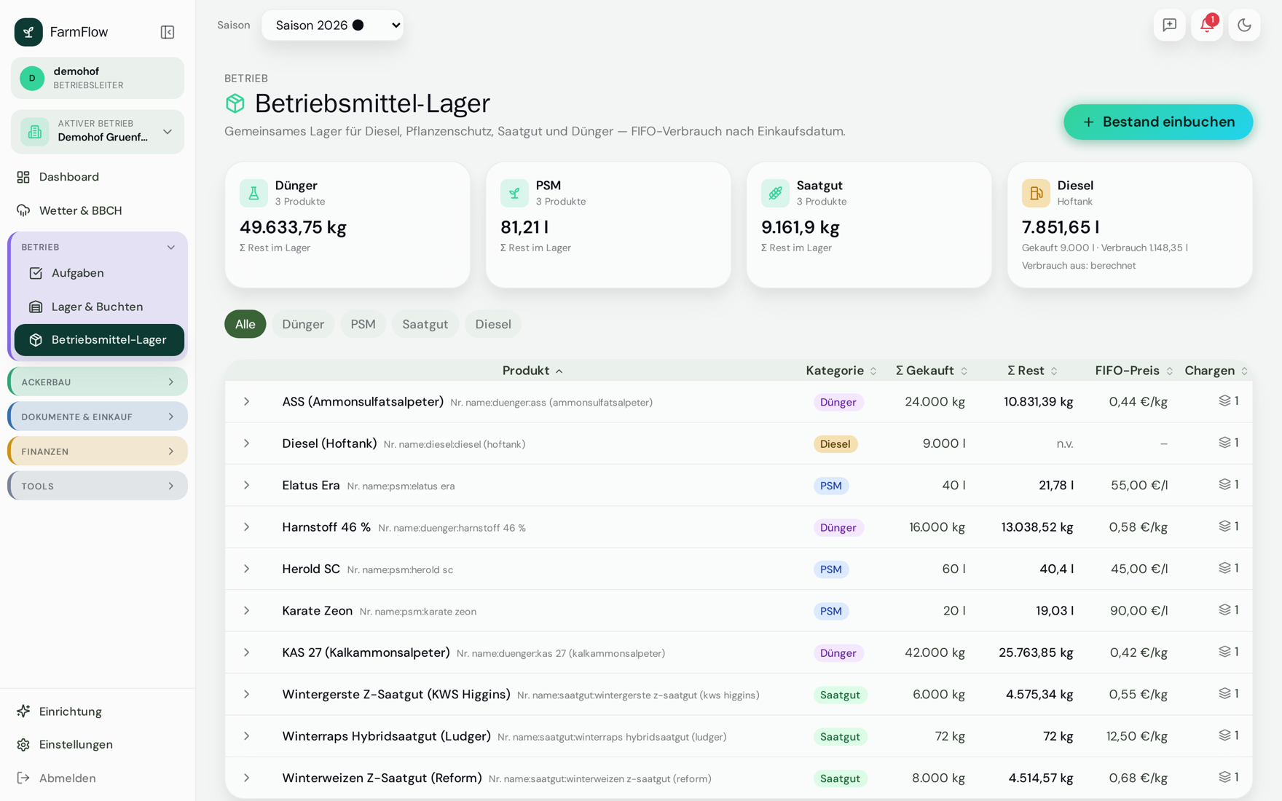Click the FarmFlow logo icon

pos(28,32)
